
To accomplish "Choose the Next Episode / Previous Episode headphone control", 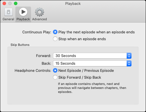I will (x=55, y=70).
